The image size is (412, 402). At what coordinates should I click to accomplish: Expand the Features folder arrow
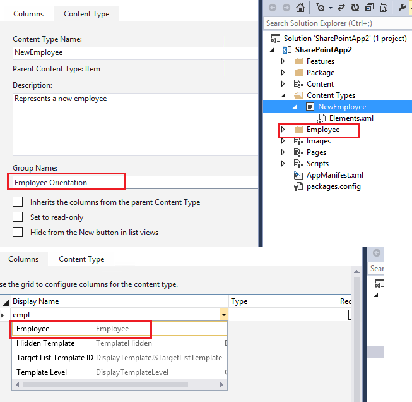(283, 61)
